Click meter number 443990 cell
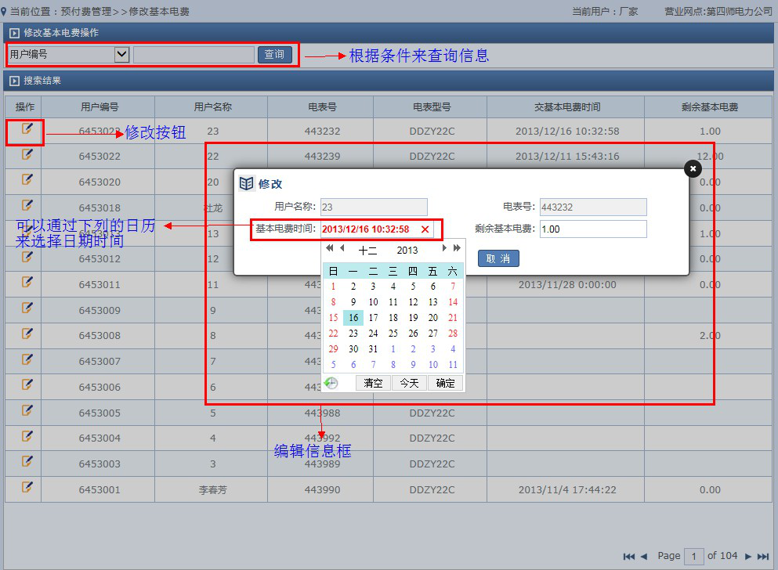778x570 pixels. 322,489
